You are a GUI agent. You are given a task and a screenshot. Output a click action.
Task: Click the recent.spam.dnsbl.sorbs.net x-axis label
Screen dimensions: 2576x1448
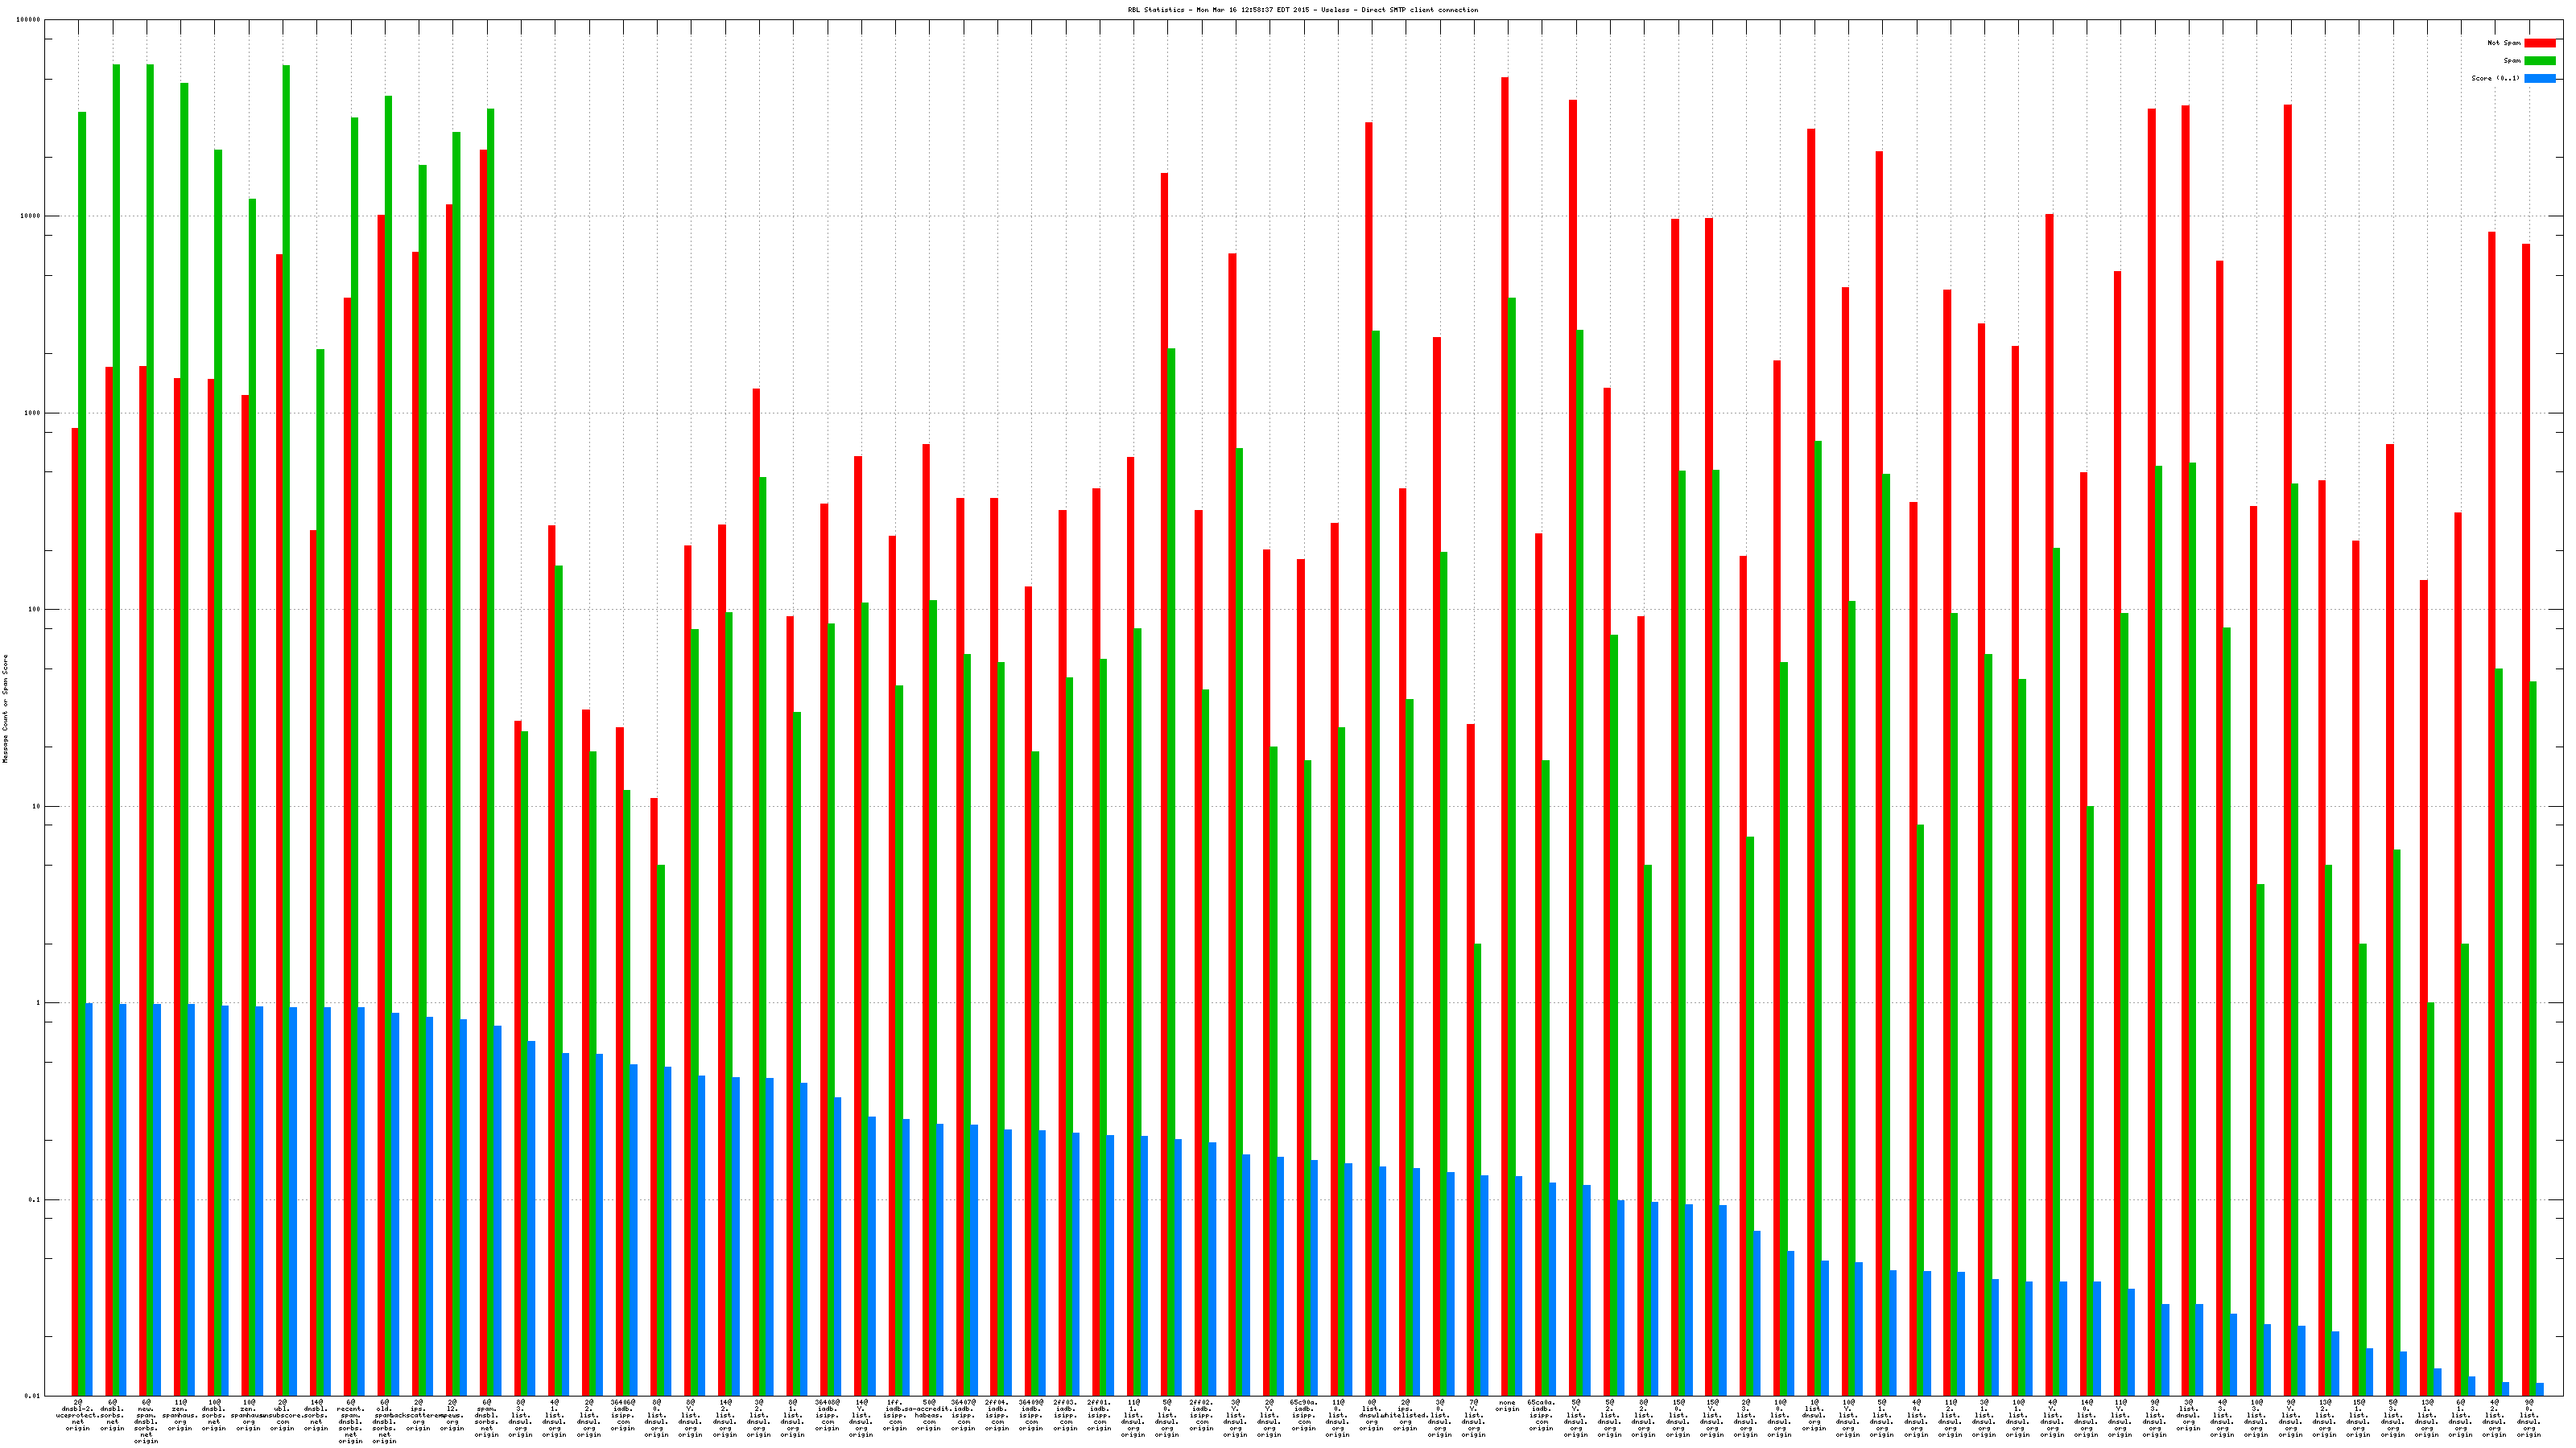pyautogui.click(x=351, y=1422)
